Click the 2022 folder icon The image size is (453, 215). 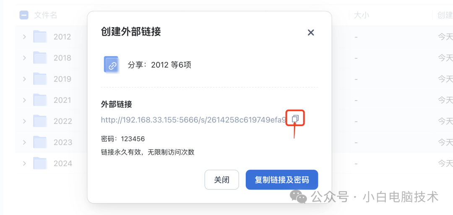[x=40, y=121]
